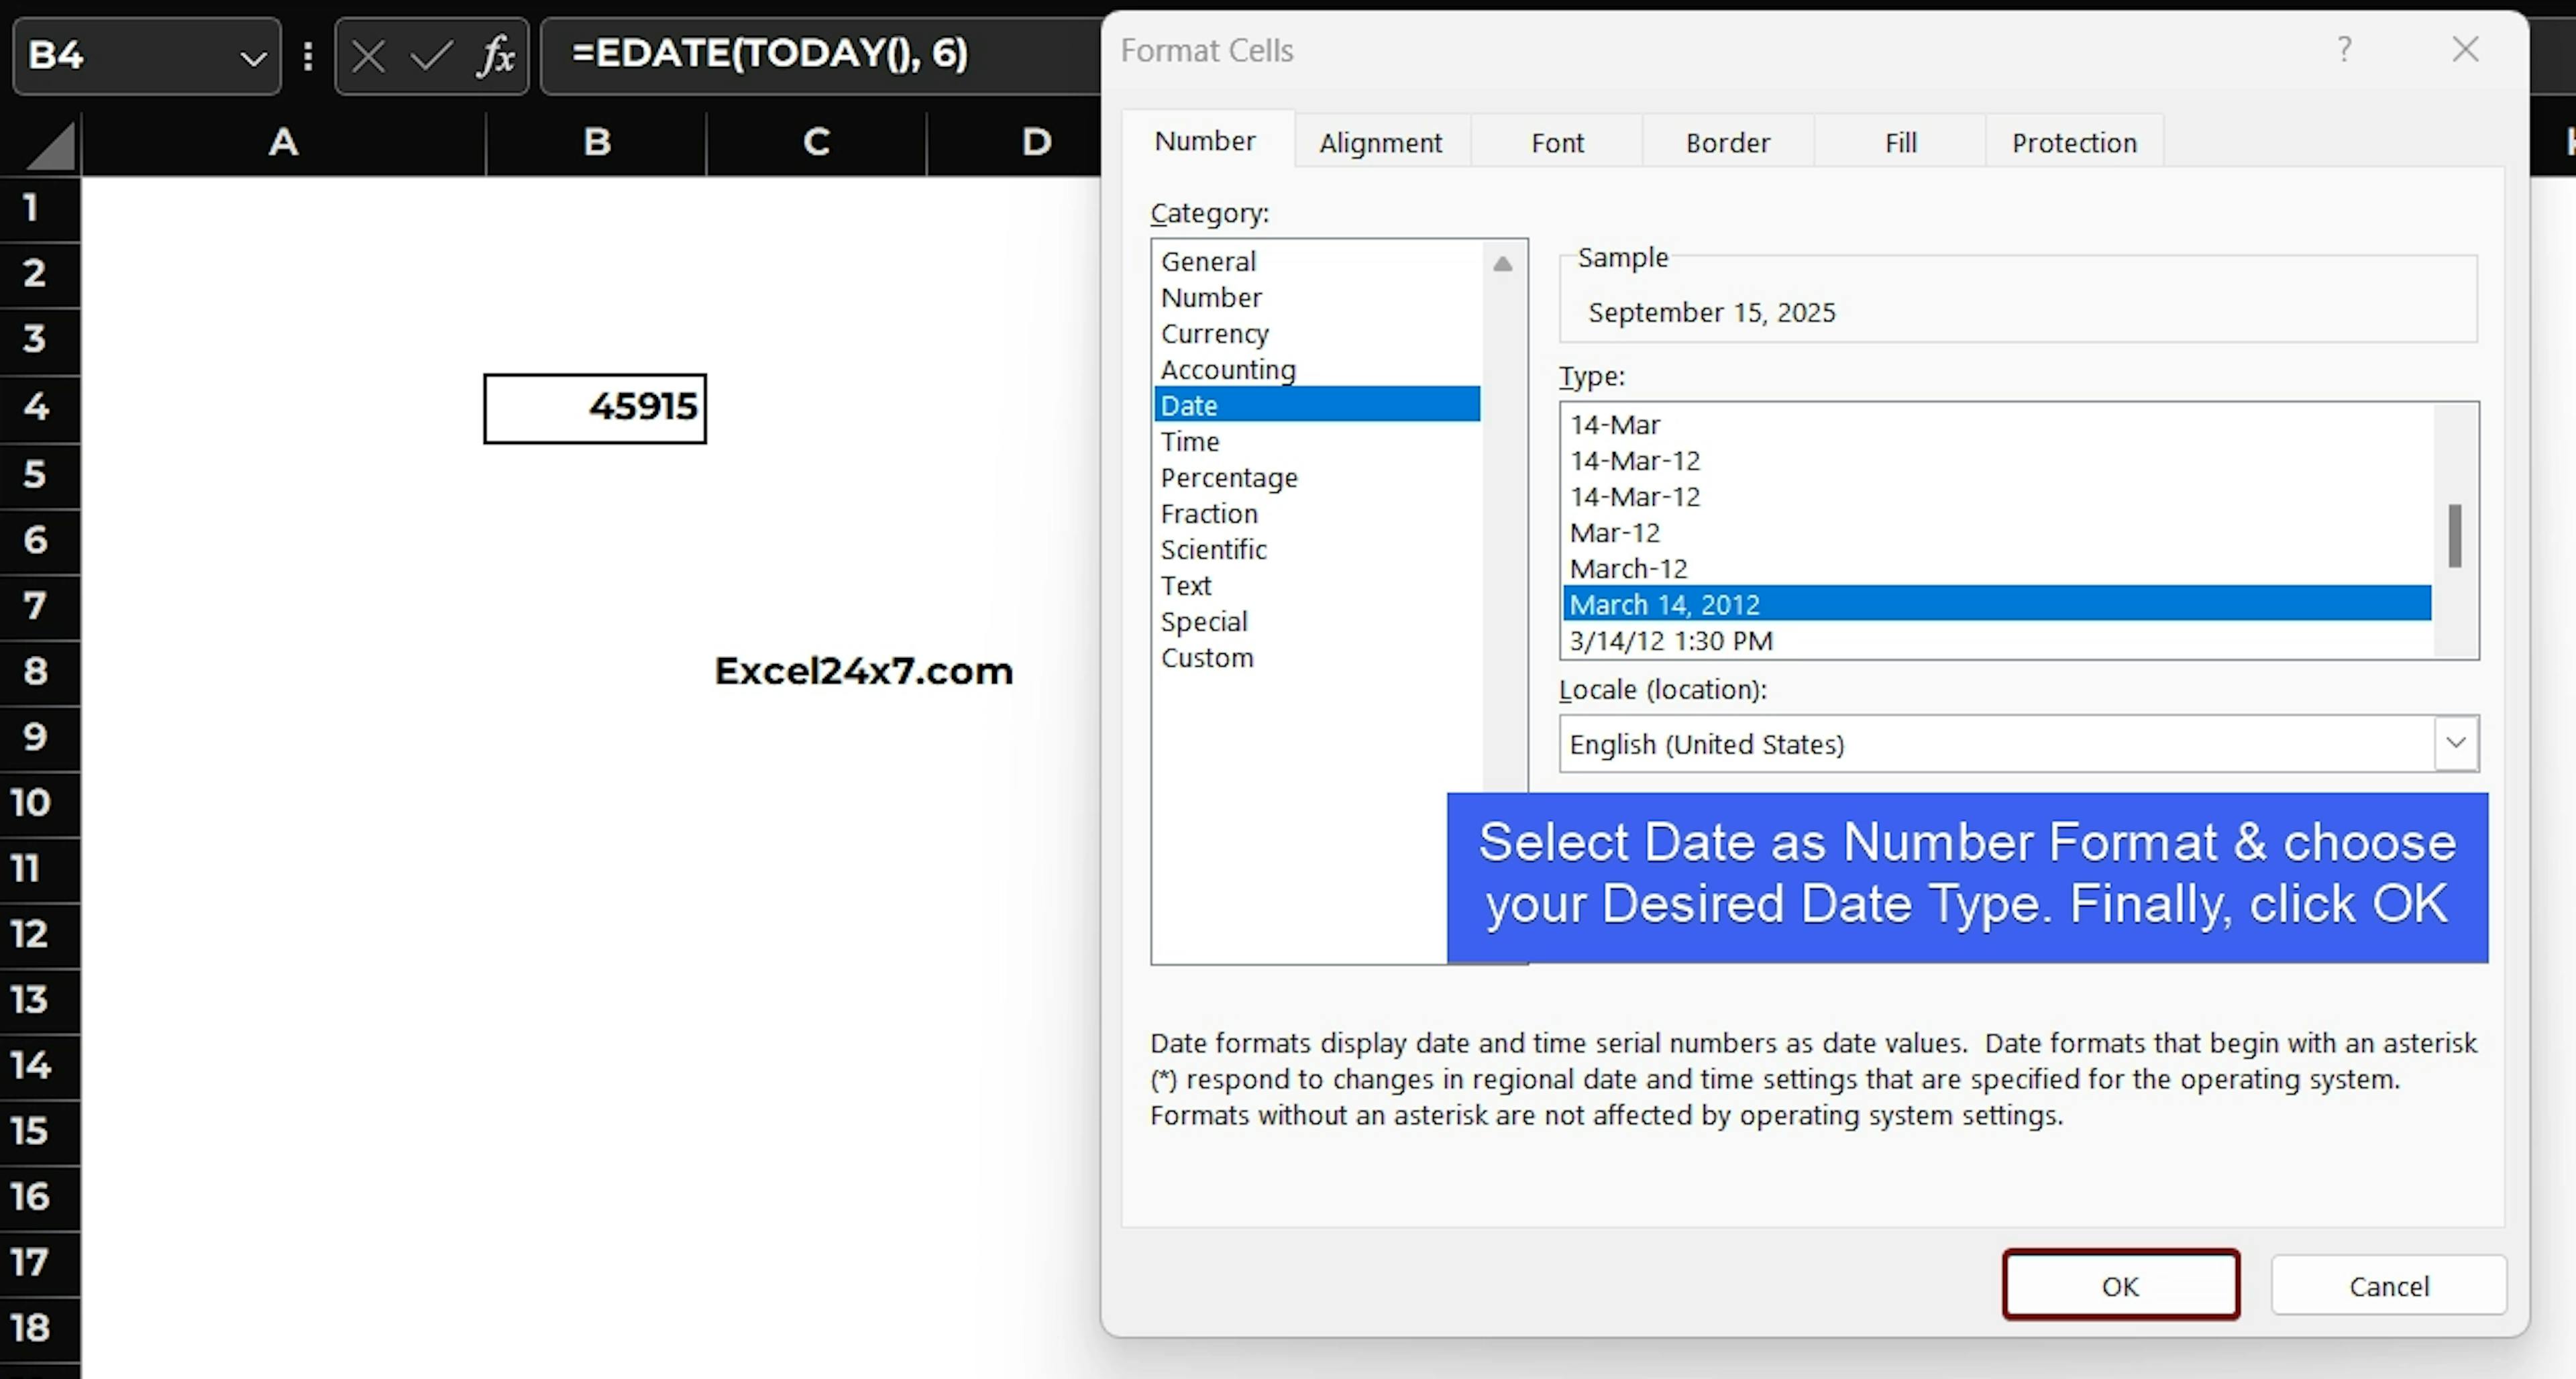Click the Insert Function fx icon
The width and height of the screenshot is (2576, 1379).
click(496, 56)
